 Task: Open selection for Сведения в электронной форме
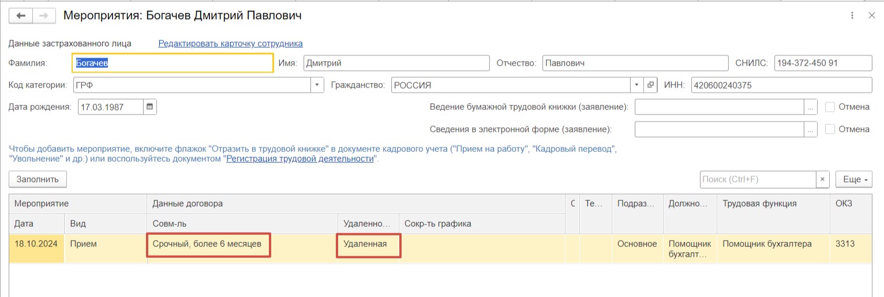[811, 129]
